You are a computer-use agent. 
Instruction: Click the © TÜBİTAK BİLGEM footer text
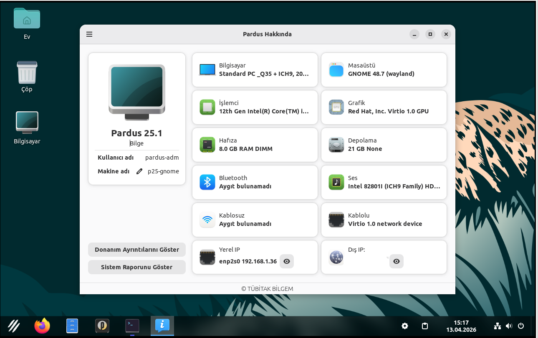tap(268, 289)
